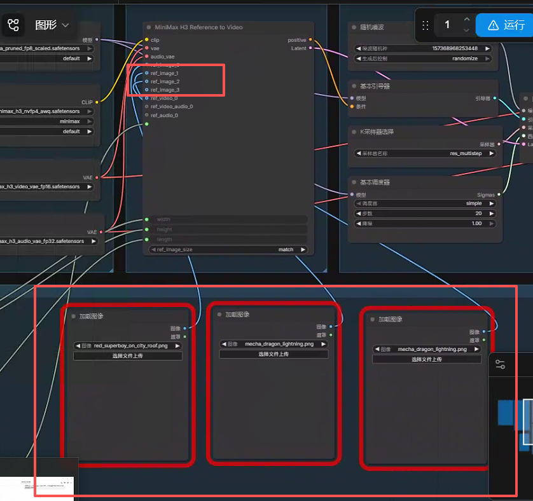Select next image after red_superboy_on_city_roof.png
Image resolution: width=533 pixels, height=501 pixels.
tap(177, 346)
